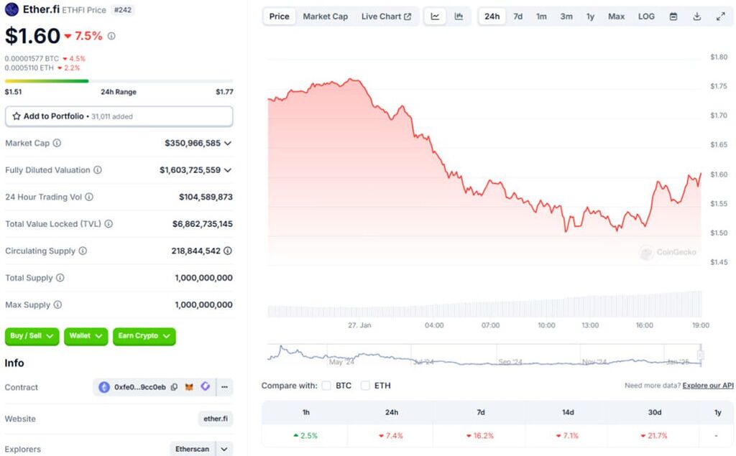This screenshot has height=456, width=736.
Task: Enable BTC comparison checkbox
Action: pos(326,386)
